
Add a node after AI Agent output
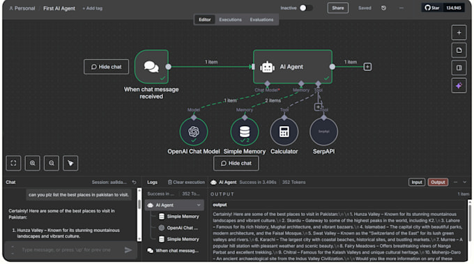tap(367, 67)
